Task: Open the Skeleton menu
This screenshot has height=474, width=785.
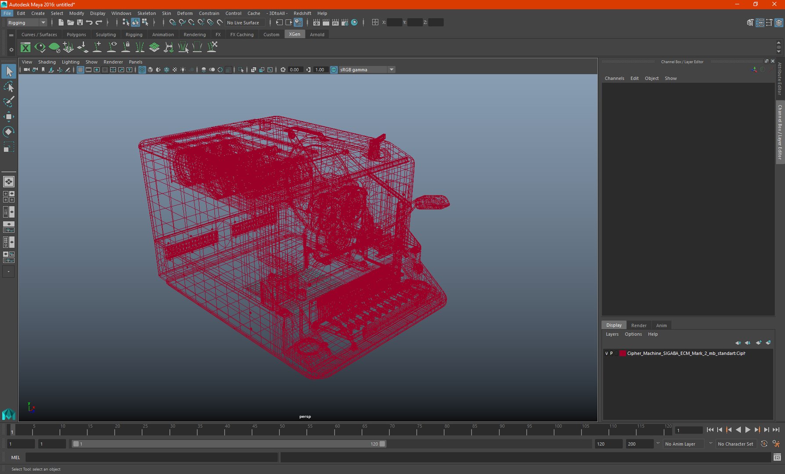Action: [x=146, y=13]
